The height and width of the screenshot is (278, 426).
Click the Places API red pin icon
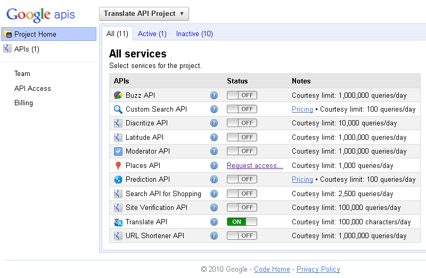(118, 165)
